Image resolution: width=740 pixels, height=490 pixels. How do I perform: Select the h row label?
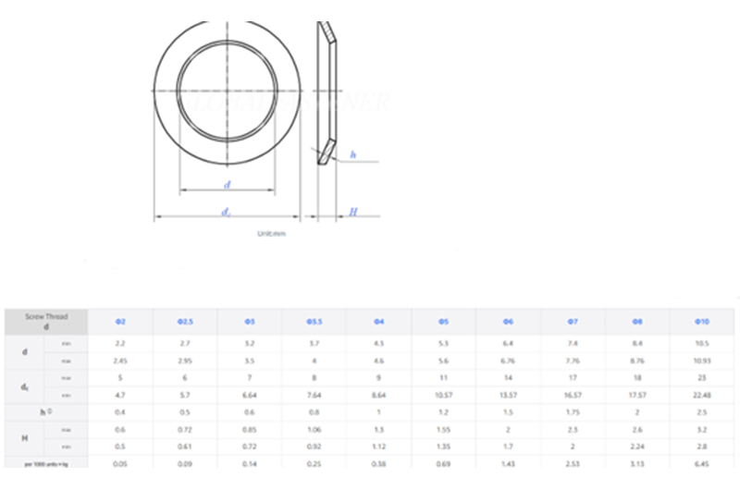[x=43, y=410]
